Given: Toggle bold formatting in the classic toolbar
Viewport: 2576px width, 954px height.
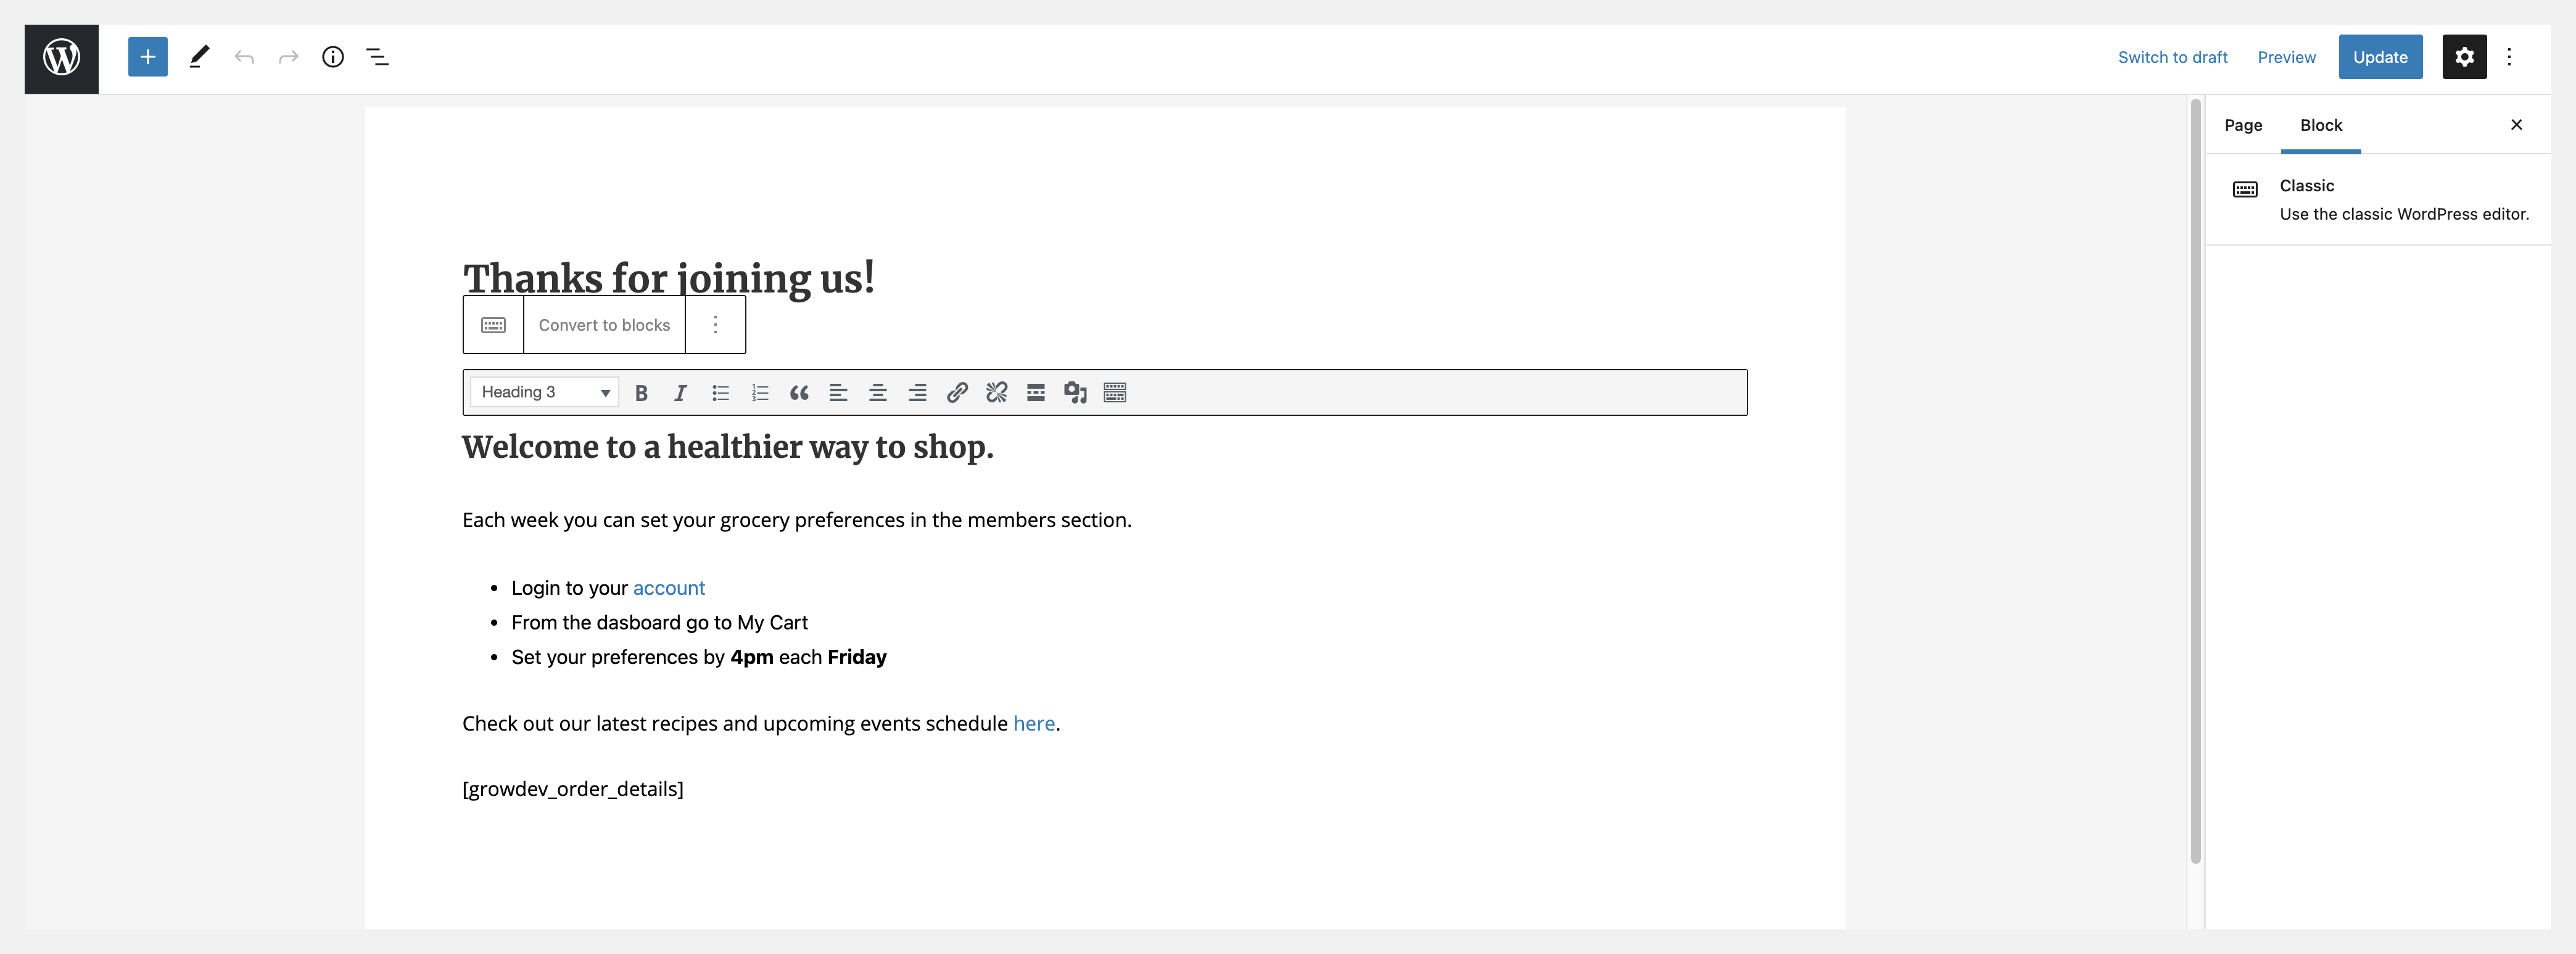Looking at the screenshot, I should (x=641, y=393).
